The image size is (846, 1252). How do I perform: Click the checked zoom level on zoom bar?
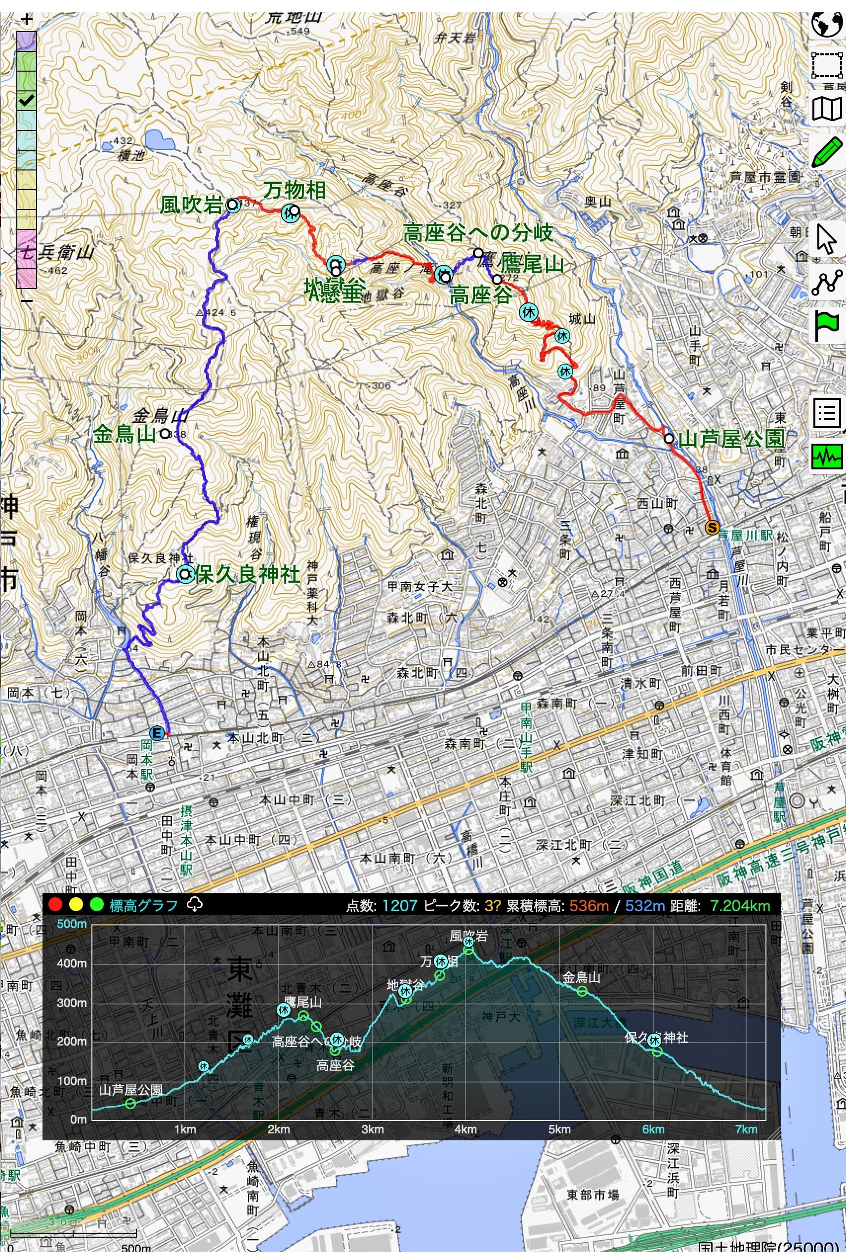coord(26,101)
